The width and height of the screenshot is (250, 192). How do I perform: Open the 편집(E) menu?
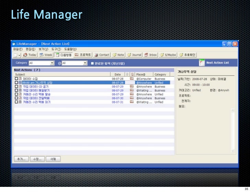(31, 49)
